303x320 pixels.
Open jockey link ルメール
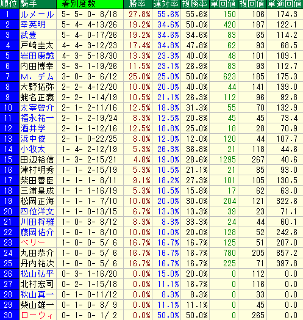pyautogui.click(x=37, y=15)
